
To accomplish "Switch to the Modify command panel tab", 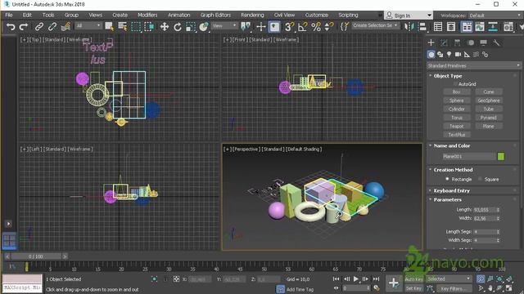I will (444, 42).
